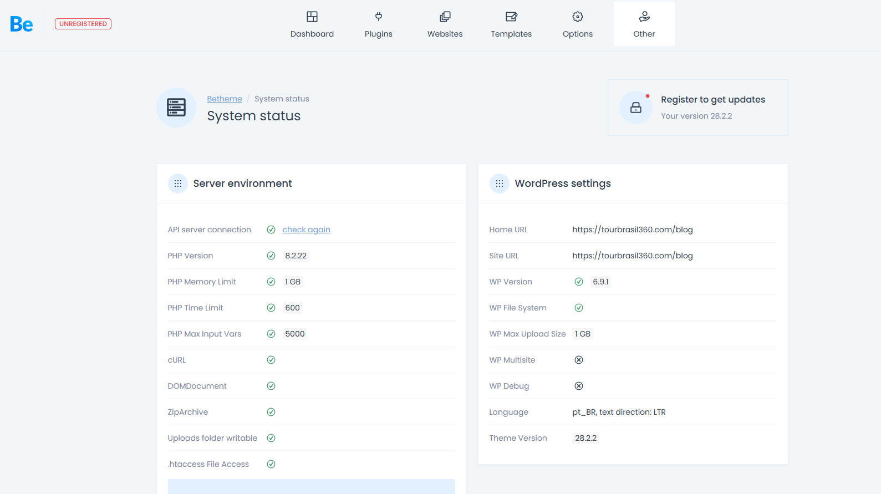This screenshot has height=494, width=881.
Task: Click the UNREGISTERED badge
Action: pos(83,24)
